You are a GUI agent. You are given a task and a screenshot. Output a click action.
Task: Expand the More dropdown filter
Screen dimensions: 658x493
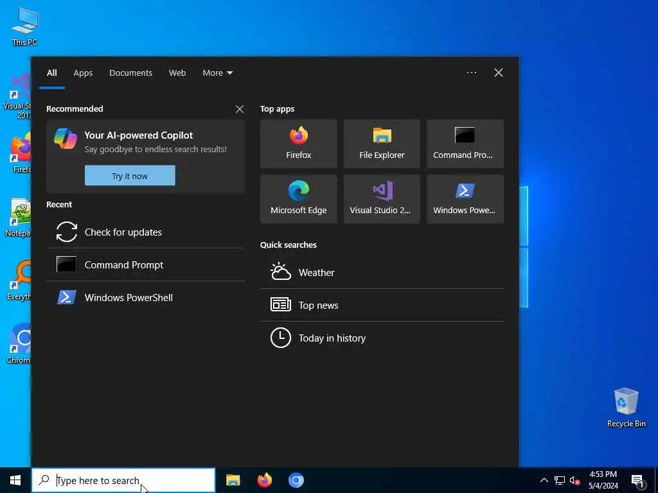click(x=217, y=73)
